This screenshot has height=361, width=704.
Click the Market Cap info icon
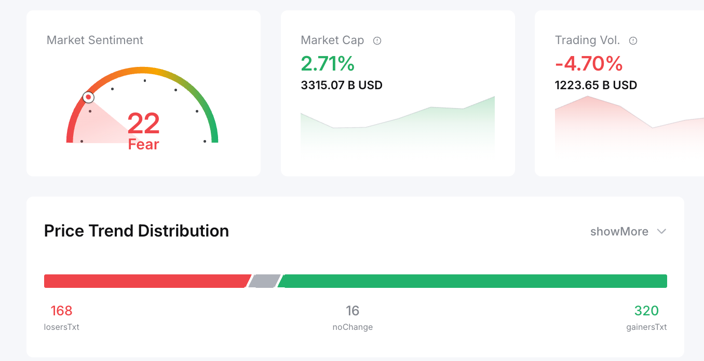click(x=377, y=40)
